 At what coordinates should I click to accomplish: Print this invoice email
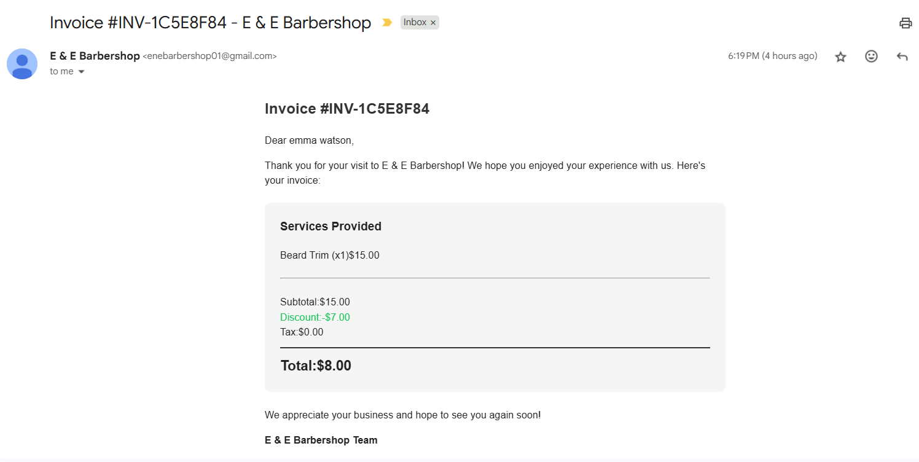click(x=905, y=23)
